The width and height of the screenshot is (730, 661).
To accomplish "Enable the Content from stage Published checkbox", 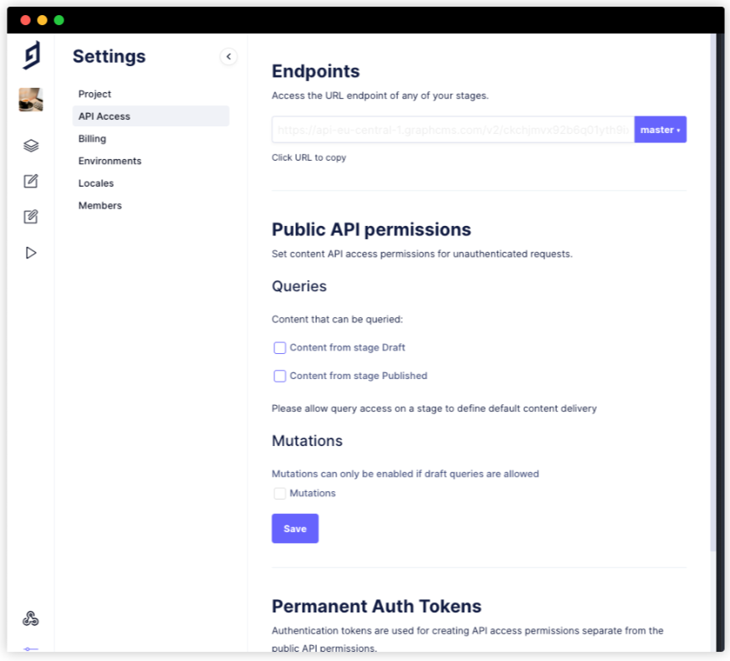I will coord(279,376).
